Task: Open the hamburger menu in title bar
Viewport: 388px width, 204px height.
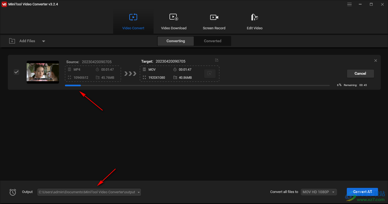Action: pos(349,4)
